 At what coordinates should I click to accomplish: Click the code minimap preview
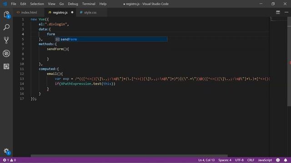(x=278, y=19)
